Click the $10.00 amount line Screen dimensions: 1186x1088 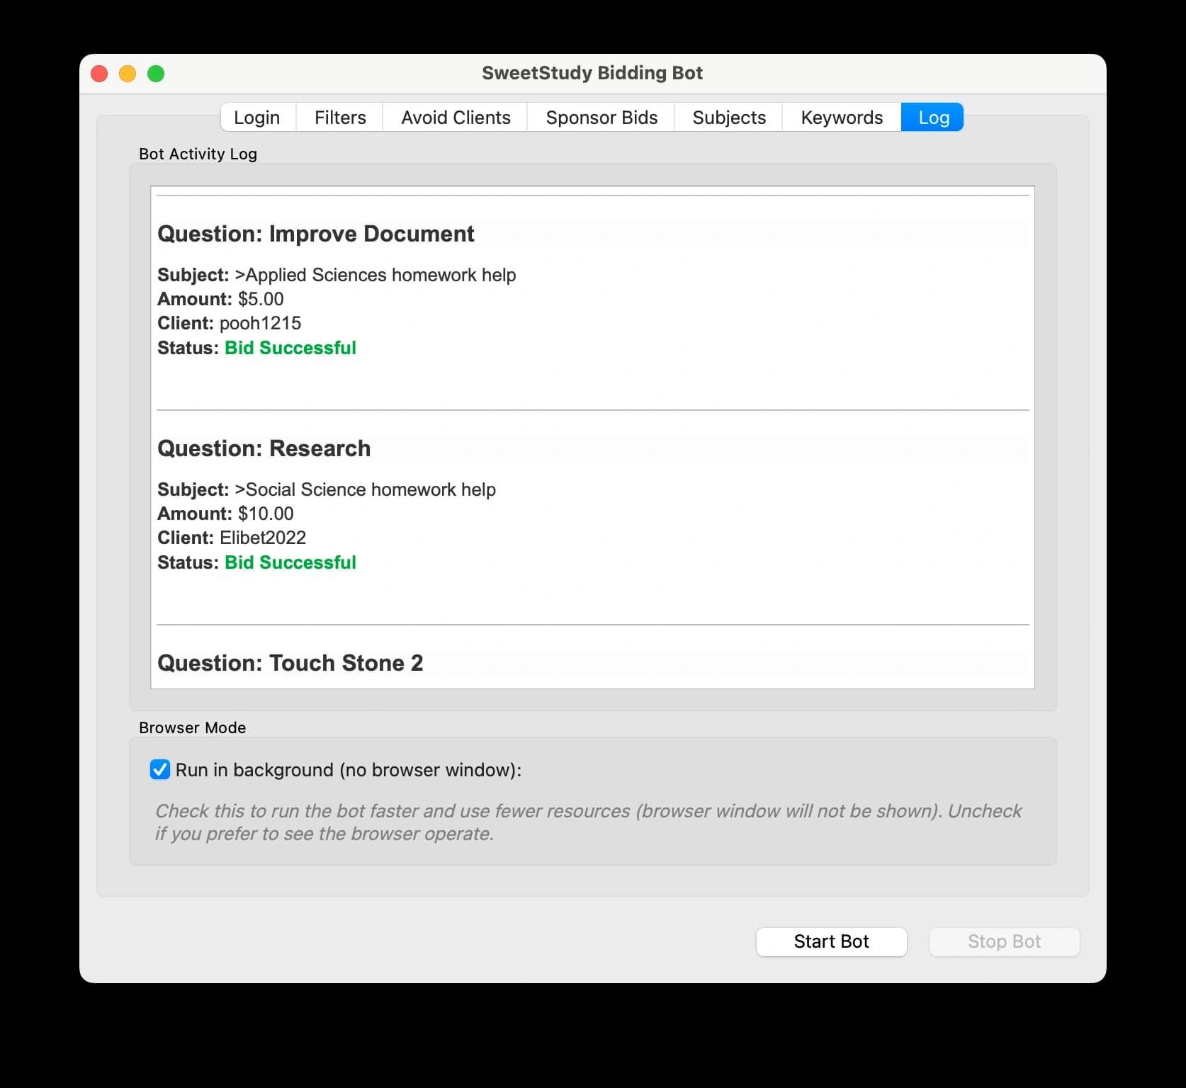225,514
